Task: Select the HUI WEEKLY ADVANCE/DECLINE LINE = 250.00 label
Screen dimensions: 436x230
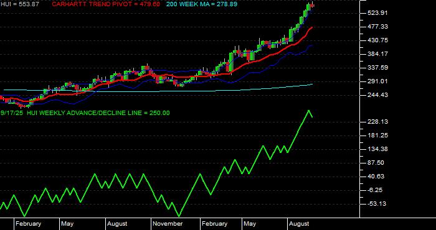Action: pyautogui.click(x=98, y=113)
